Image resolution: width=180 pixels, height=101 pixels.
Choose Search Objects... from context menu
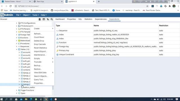(x=42, y=76)
